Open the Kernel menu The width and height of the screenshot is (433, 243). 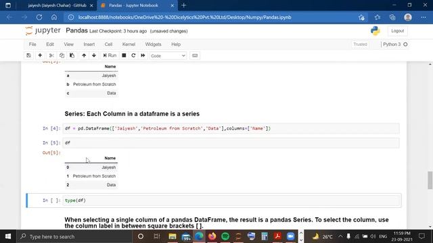129,45
